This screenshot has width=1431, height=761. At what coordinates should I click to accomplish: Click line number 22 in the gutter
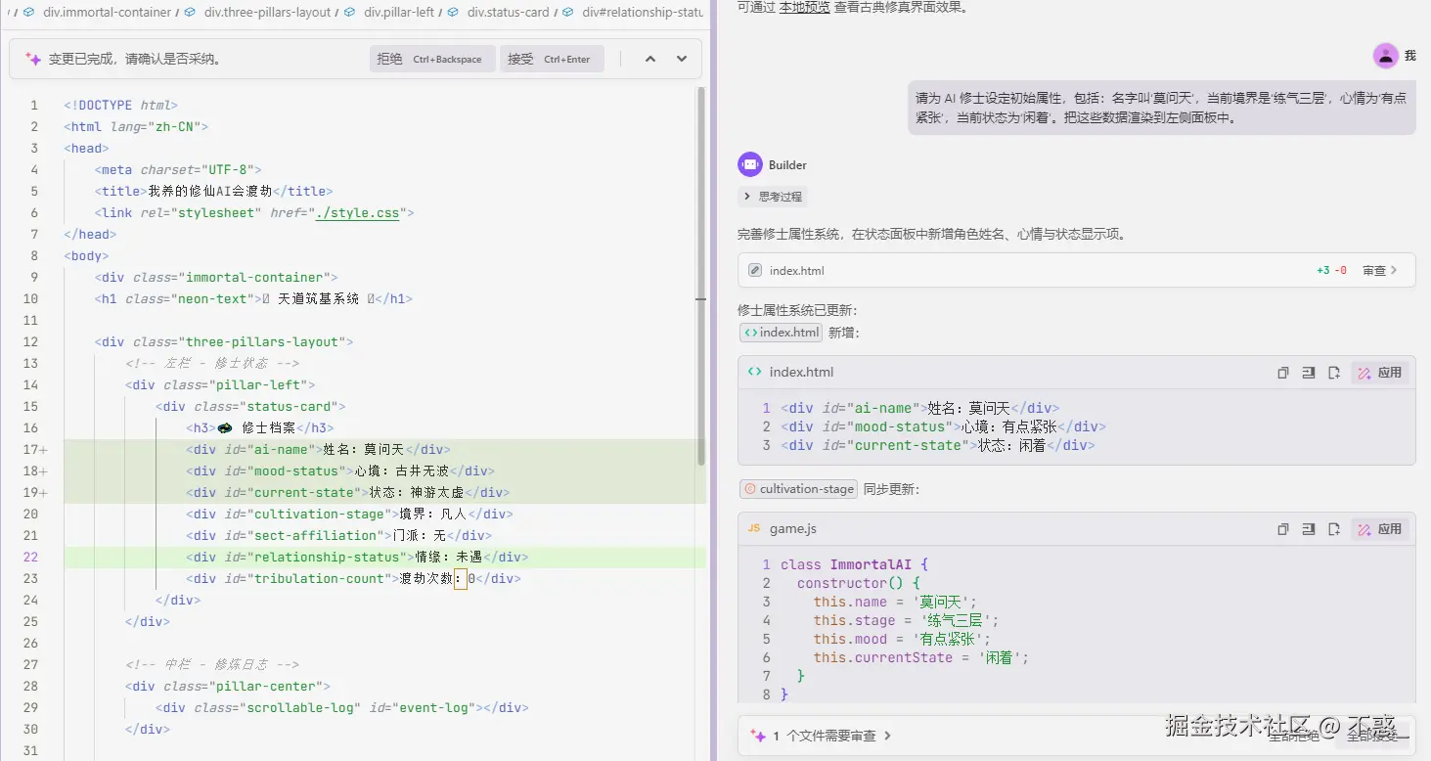[30, 557]
